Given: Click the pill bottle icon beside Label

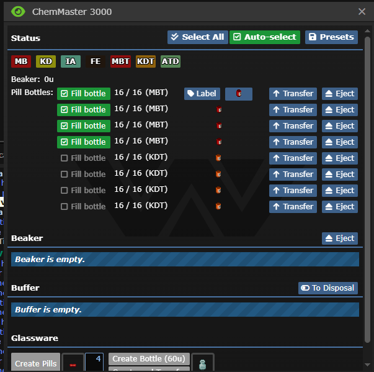Looking at the screenshot, I should 238,94.
